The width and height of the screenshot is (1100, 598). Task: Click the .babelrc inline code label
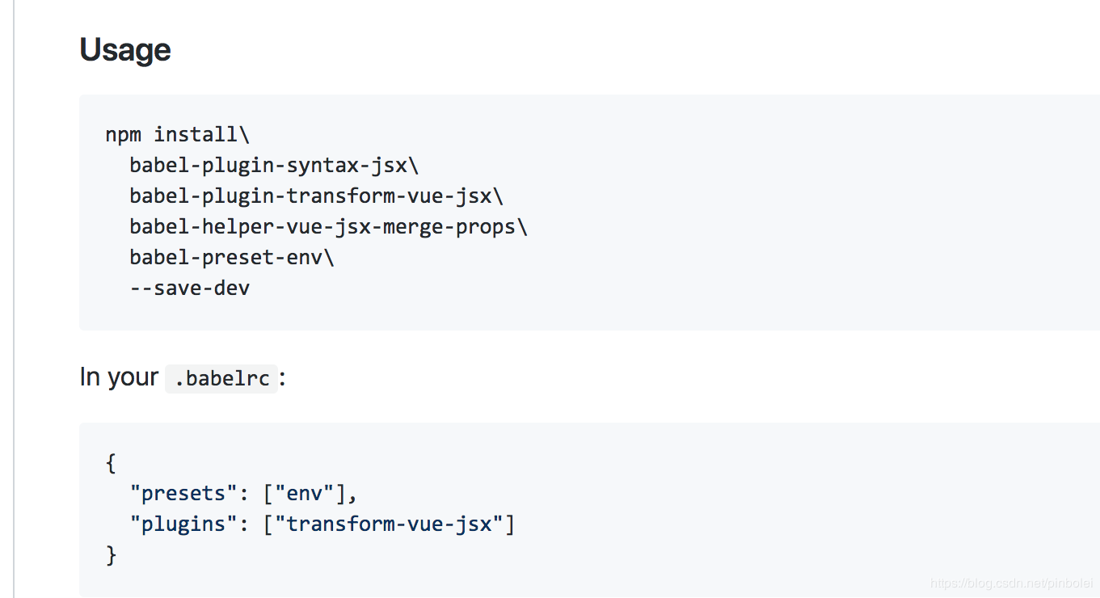221,378
